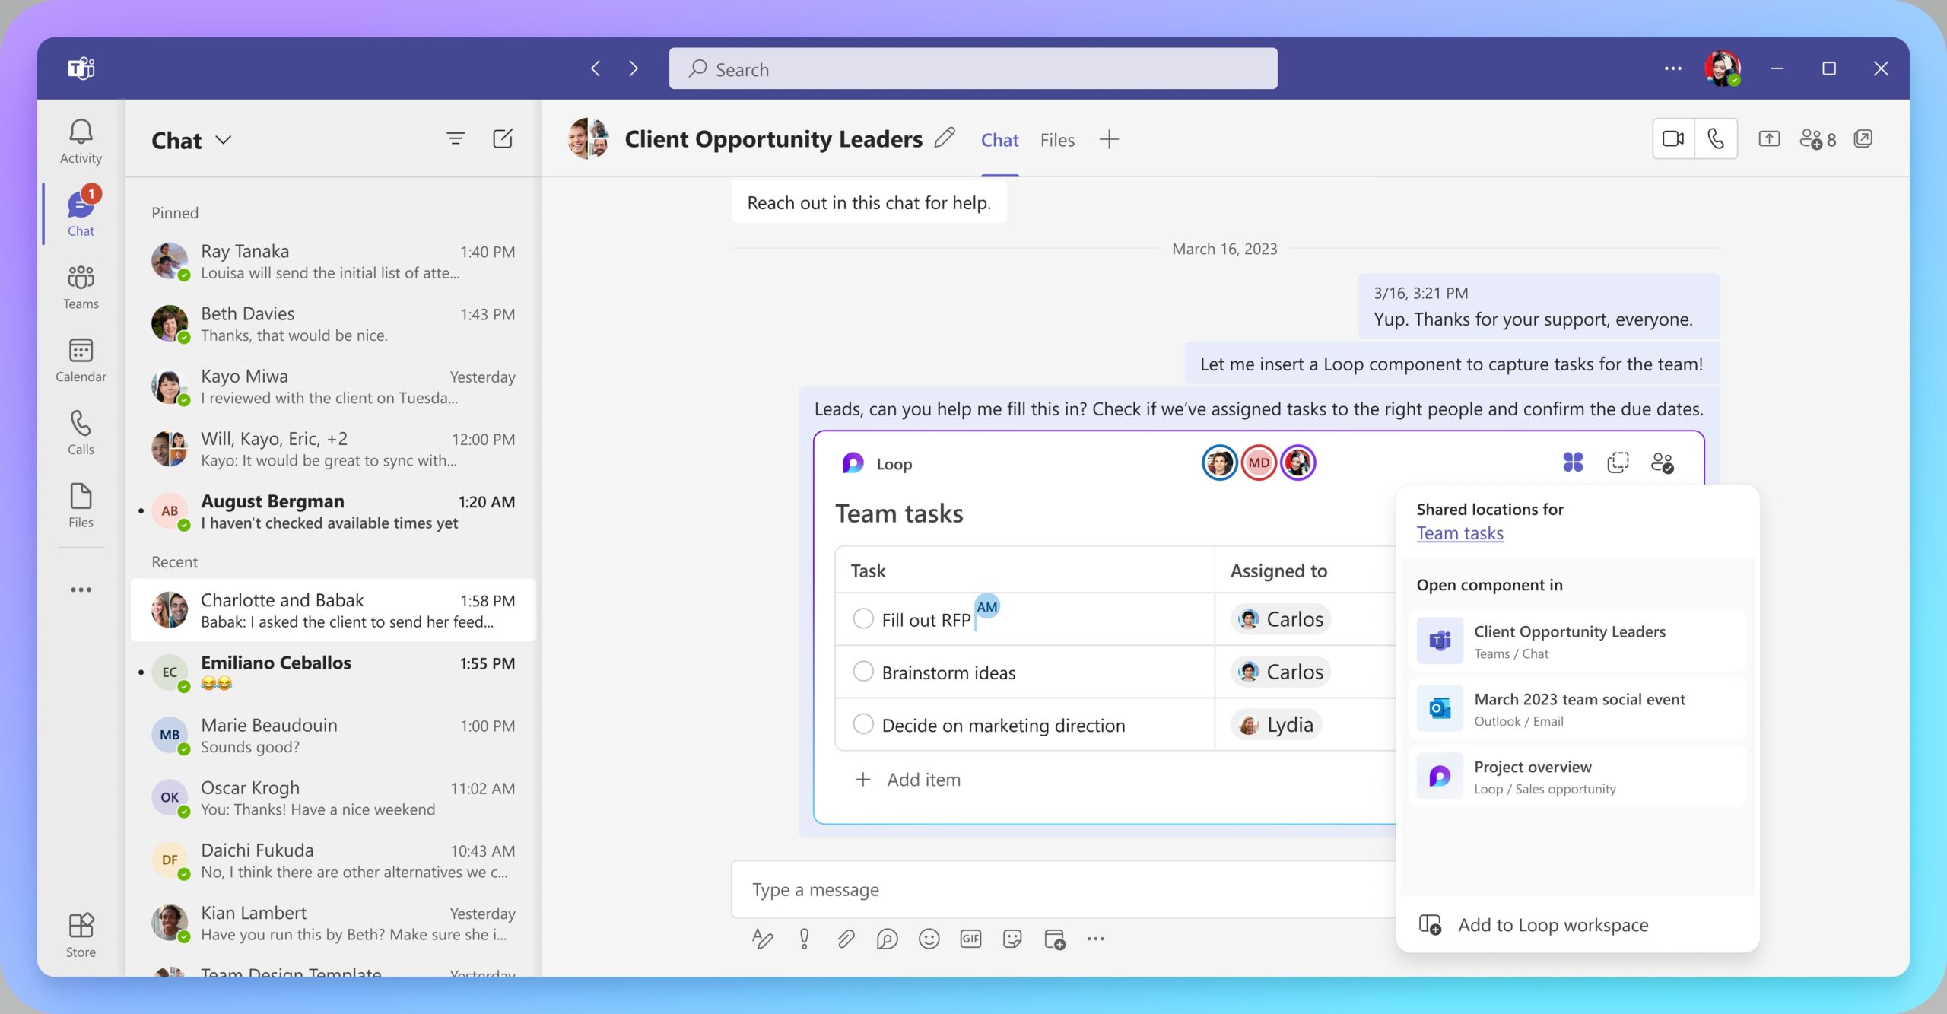This screenshot has width=1947, height=1014.
Task: Tick the Decide on marketing direction task
Action: click(x=863, y=724)
